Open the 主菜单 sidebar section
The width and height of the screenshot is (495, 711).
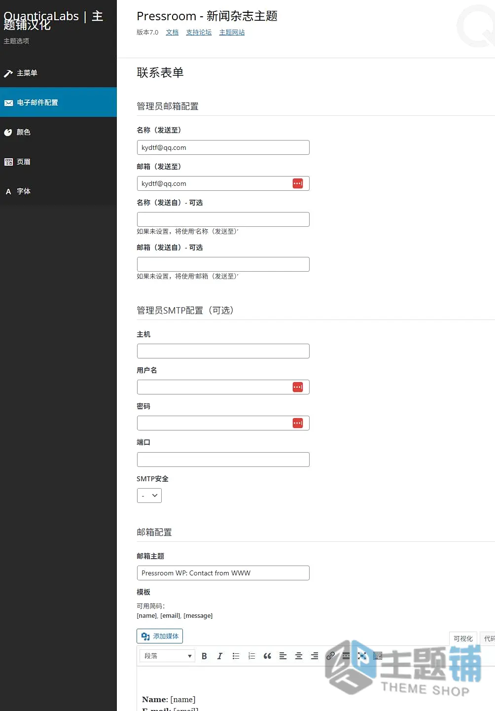(x=58, y=73)
